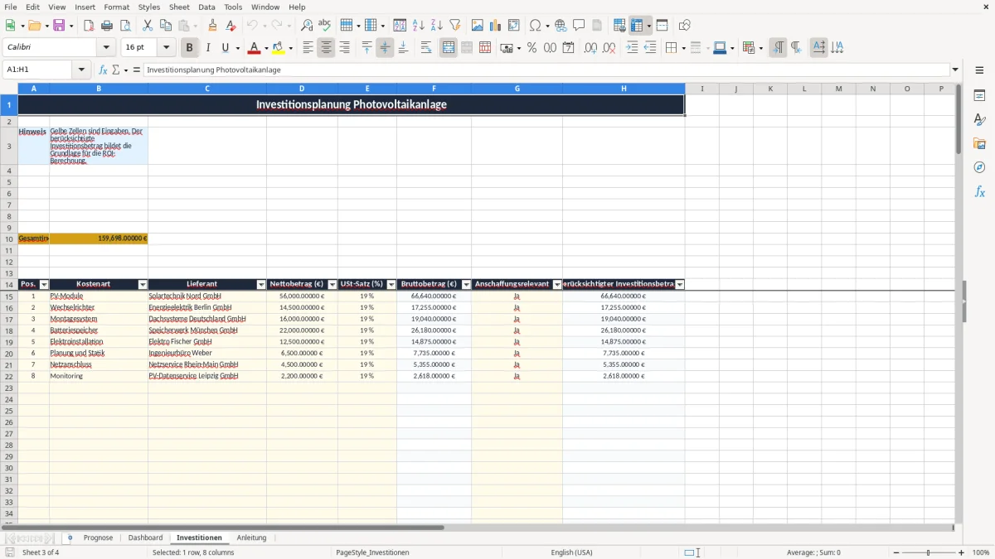This screenshot has height=559, width=995.
Task: Increase the indent
Action: tap(632, 48)
